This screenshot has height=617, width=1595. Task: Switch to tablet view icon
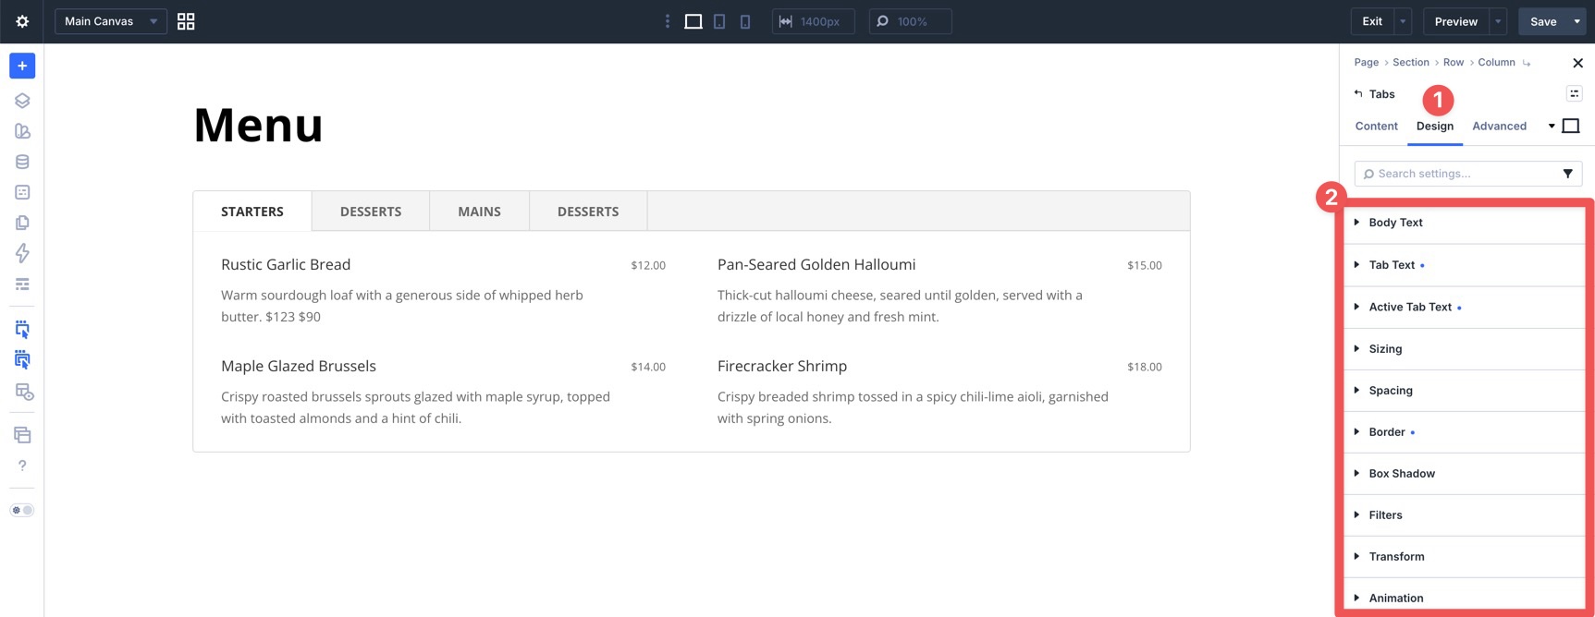(719, 21)
